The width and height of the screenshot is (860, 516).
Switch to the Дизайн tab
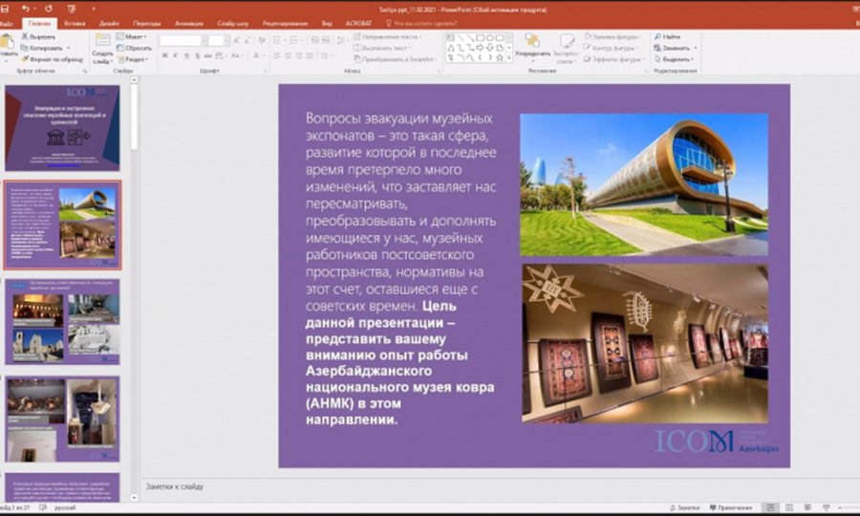click(x=109, y=24)
